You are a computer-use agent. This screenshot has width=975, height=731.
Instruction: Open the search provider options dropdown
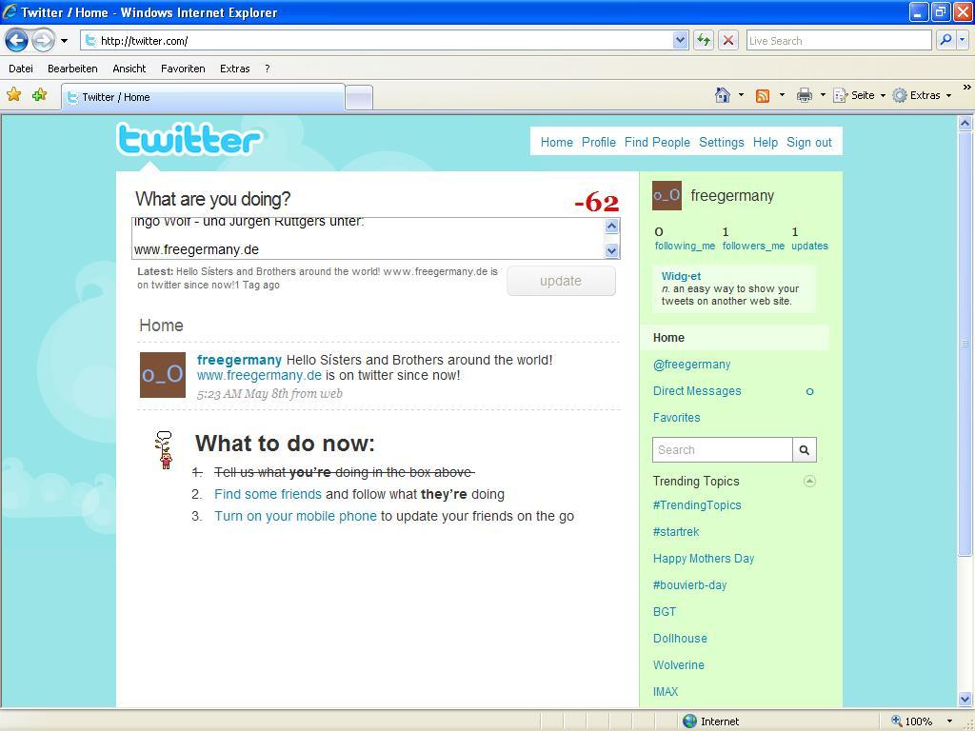[x=963, y=40]
